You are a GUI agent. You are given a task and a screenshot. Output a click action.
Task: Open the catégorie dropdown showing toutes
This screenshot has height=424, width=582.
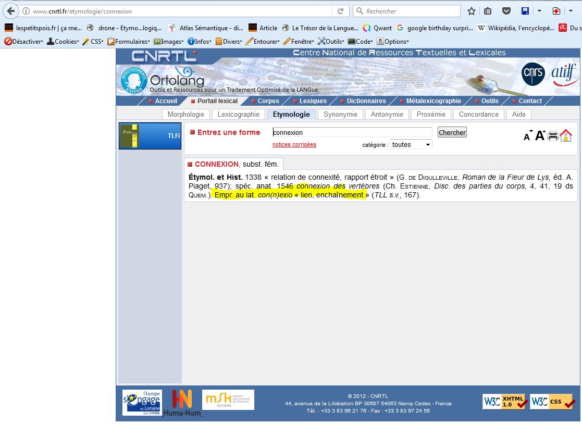click(x=411, y=145)
